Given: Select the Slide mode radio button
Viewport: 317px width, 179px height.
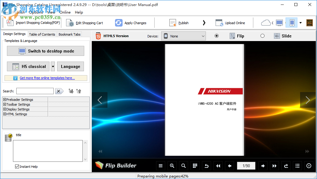Looking at the screenshot, I should [x=262, y=36].
